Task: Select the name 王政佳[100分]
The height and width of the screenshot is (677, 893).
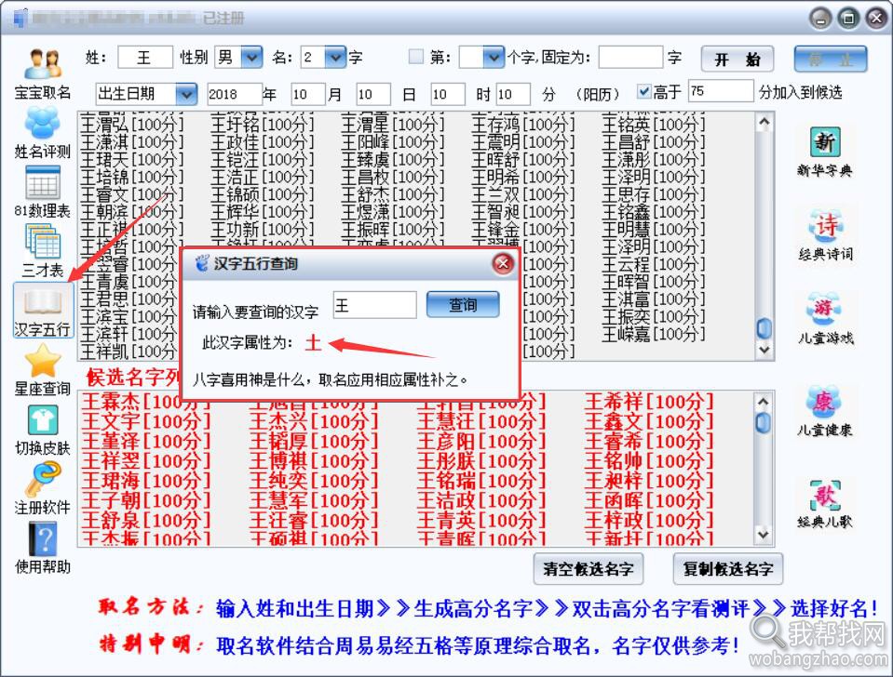Action: pyautogui.click(x=262, y=141)
